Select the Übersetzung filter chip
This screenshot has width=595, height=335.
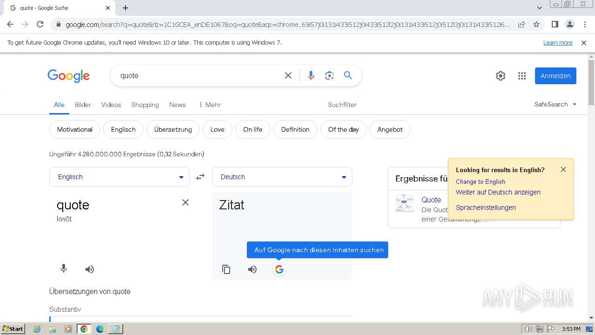173,129
